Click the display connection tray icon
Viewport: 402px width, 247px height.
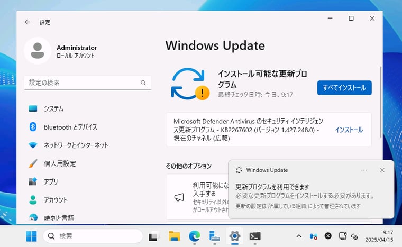pyautogui.click(x=343, y=236)
